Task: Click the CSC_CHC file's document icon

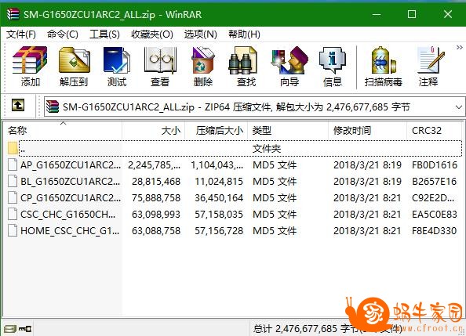Action: [13, 215]
